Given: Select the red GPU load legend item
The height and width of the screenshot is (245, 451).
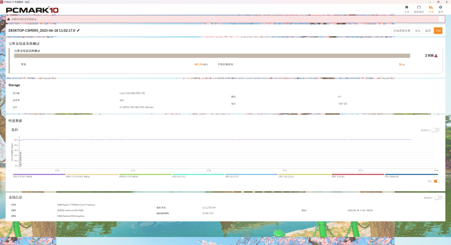Looking at the screenshot, I should tap(358, 176).
